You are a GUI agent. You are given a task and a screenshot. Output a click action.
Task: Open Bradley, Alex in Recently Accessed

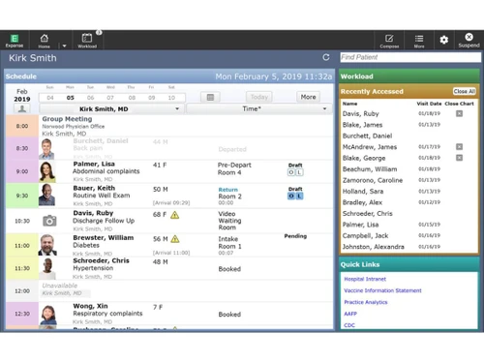pos(362,202)
